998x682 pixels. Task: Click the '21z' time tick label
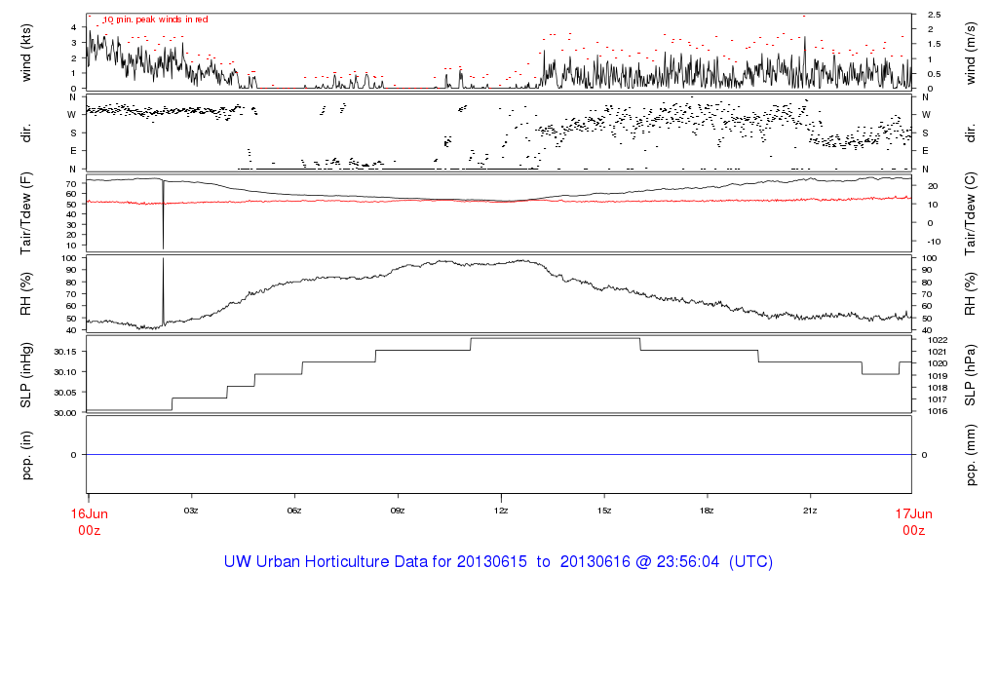[810, 511]
